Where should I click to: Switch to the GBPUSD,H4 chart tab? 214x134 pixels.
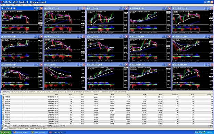(x=23, y=92)
